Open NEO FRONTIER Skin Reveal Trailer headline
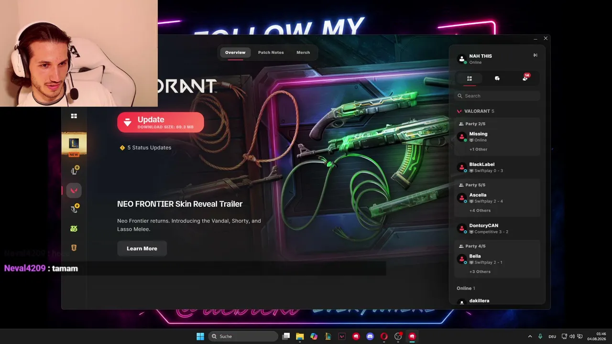This screenshot has height=344, width=612. click(180, 204)
